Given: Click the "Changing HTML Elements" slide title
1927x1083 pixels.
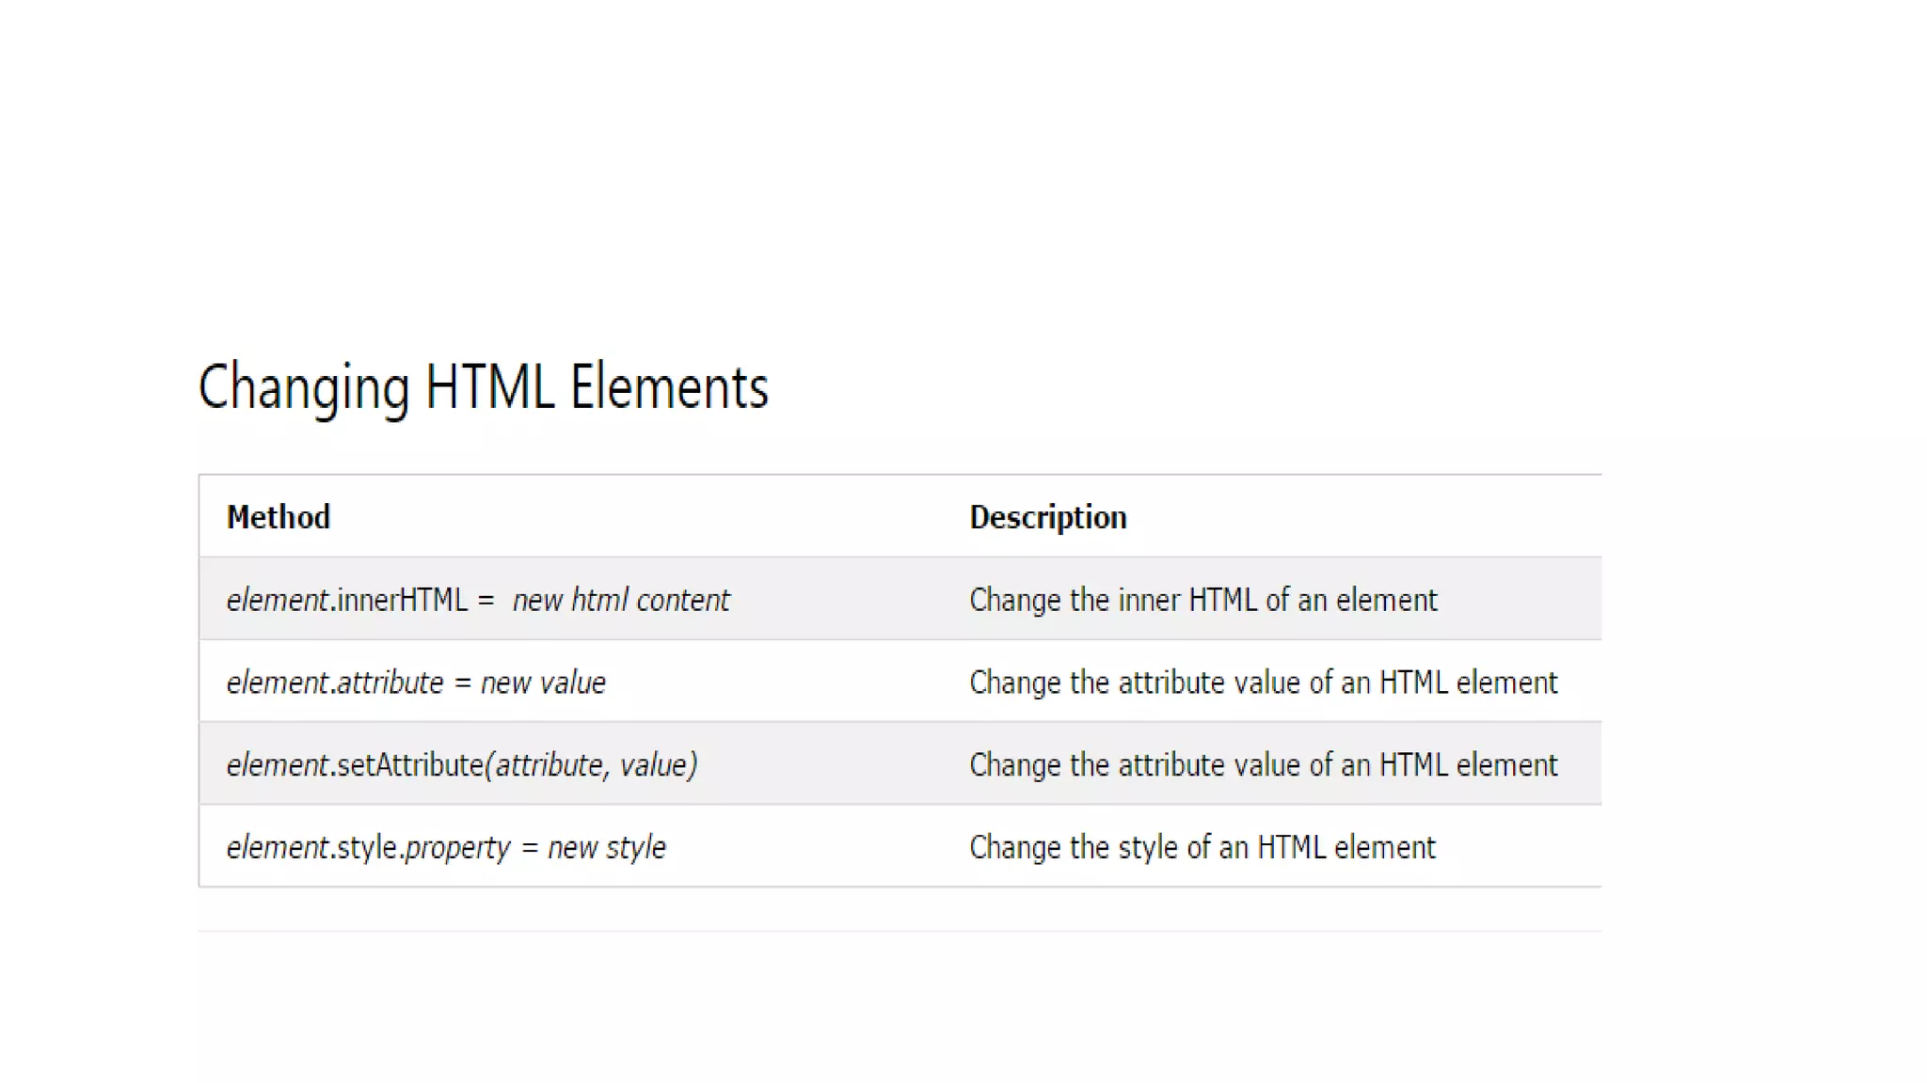Looking at the screenshot, I should [x=483, y=387].
